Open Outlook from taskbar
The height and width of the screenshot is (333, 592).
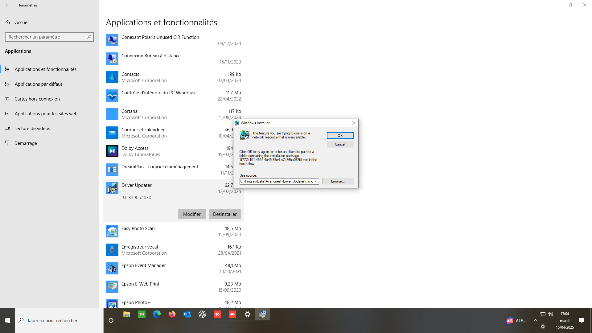pyautogui.click(x=187, y=314)
